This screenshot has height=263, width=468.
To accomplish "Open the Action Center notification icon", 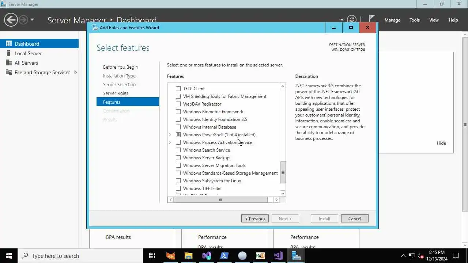I will pyautogui.click(x=456, y=256).
